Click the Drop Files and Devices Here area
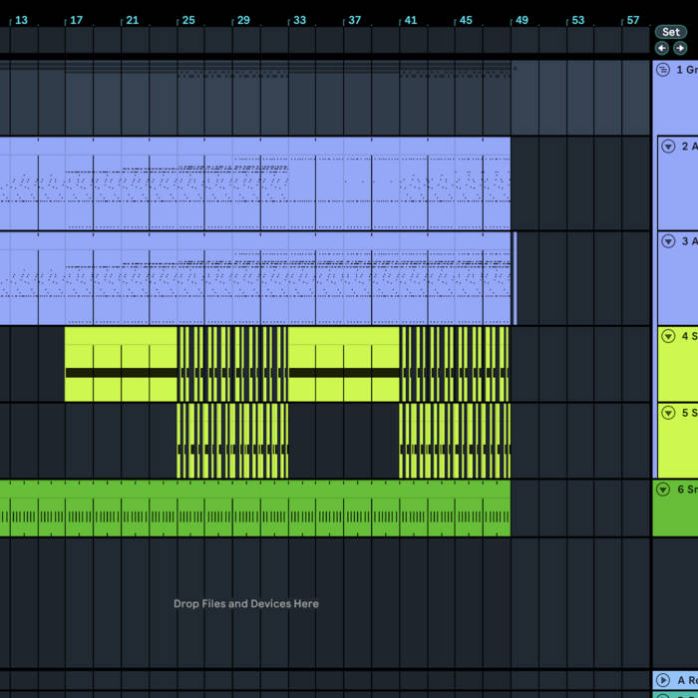Image resolution: width=698 pixels, height=698 pixels. point(246,603)
